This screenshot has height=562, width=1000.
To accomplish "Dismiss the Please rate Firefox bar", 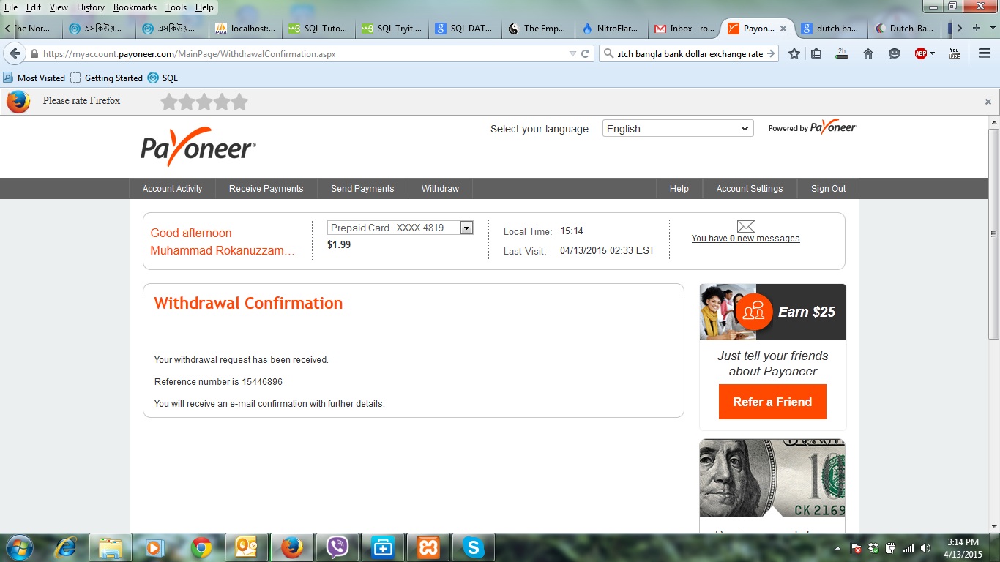I will click(x=988, y=102).
